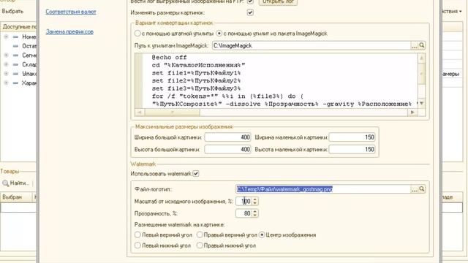Click the 'set file3' script line
This screenshot has height=263, width=468.
[x=196, y=88]
